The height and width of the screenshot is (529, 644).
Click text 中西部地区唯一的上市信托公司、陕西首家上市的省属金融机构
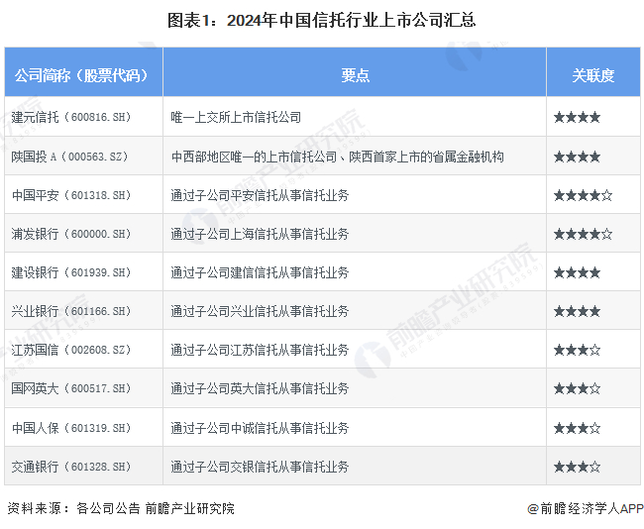click(338, 157)
